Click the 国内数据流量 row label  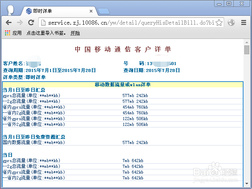(34, 142)
